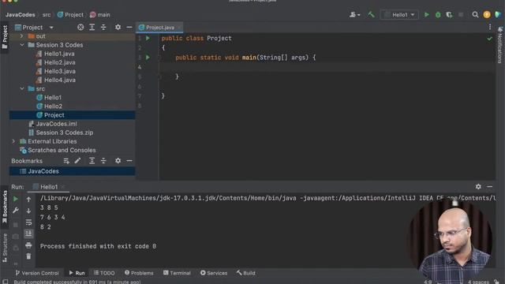
Task: Toggle soft-wrap in Run console
Action: 28,222
